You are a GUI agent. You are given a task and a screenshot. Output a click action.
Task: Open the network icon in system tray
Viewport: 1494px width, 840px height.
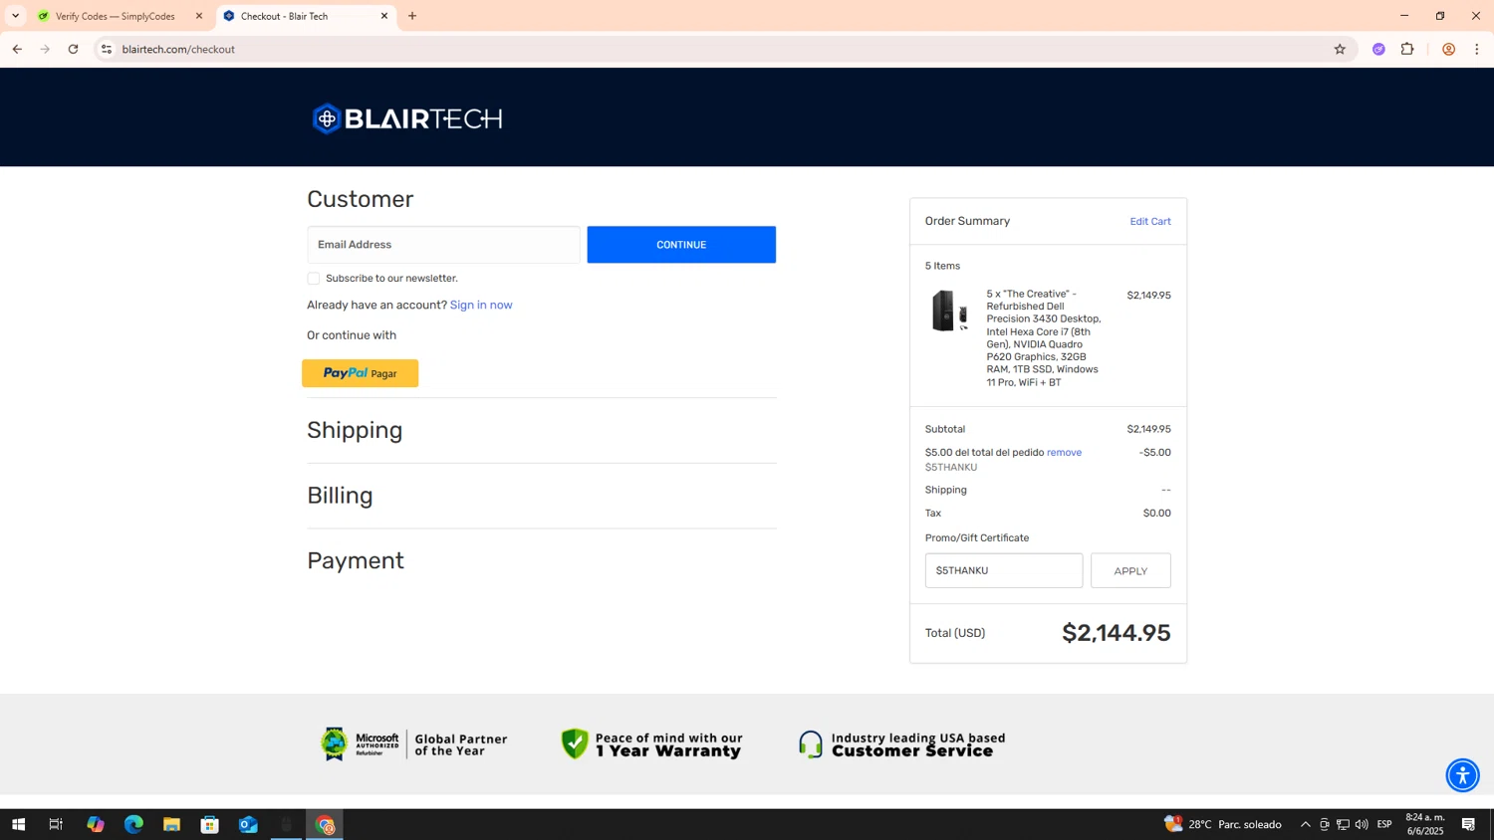(1343, 824)
